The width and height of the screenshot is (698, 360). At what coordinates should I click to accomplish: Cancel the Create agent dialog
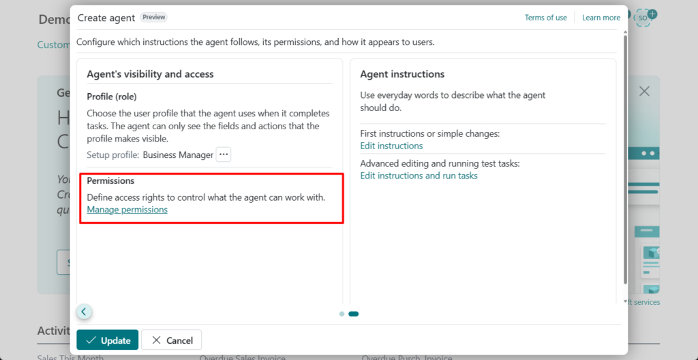coord(172,340)
